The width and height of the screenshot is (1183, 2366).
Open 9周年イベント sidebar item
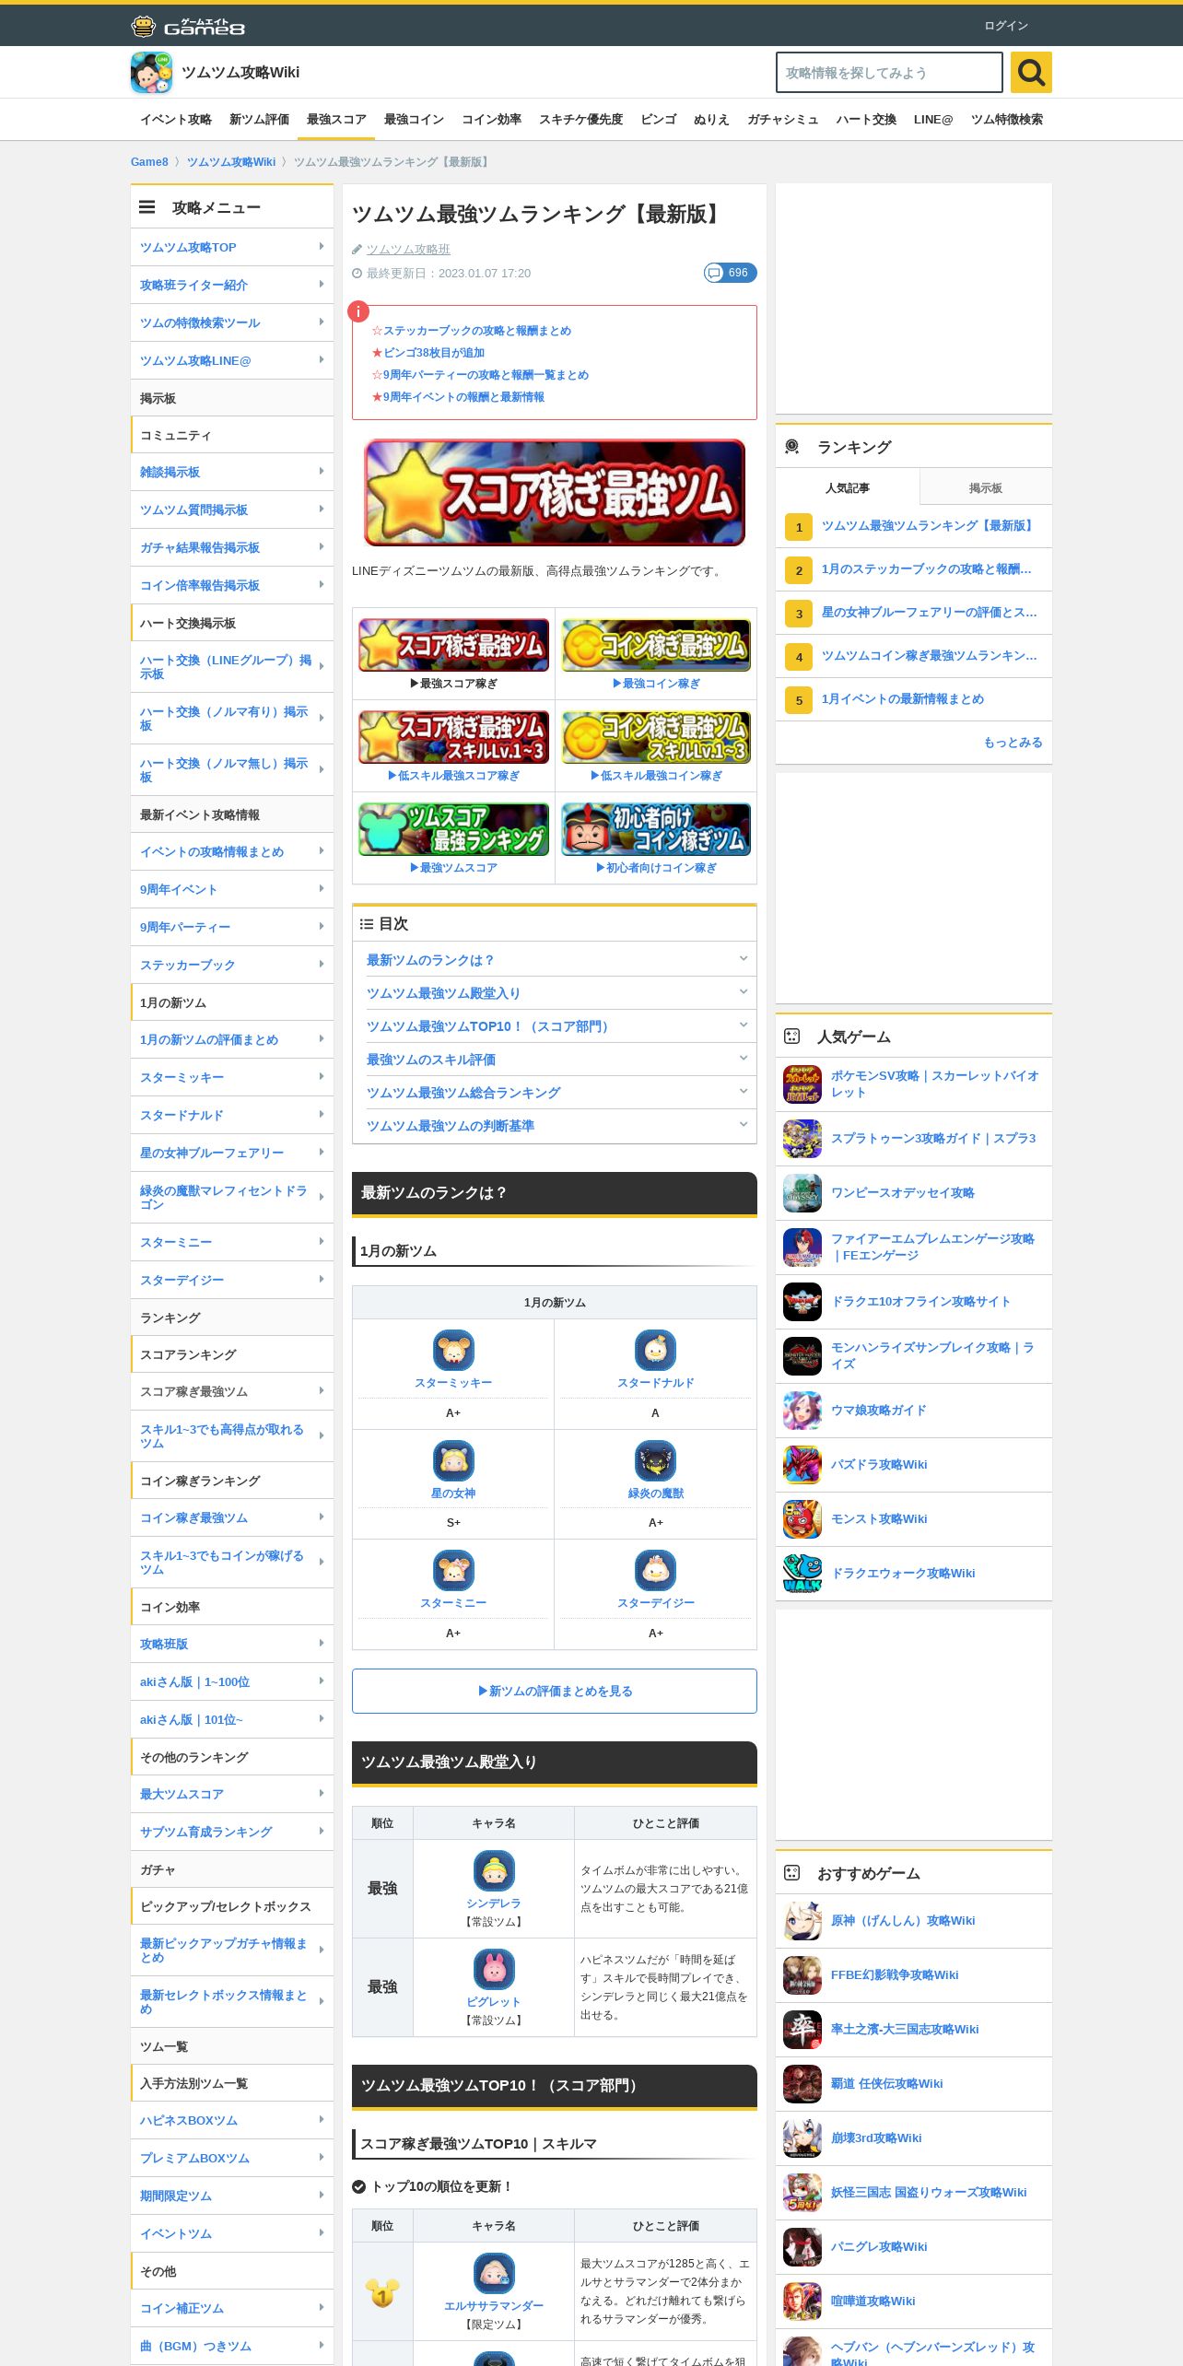[x=232, y=889]
